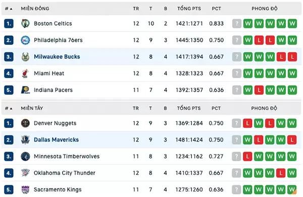Click the last red L badge for Bucks

point(292,57)
